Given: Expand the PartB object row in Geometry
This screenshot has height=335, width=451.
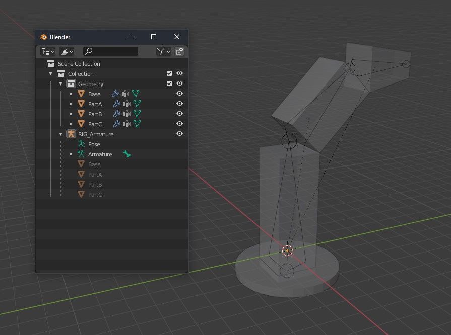Looking at the screenshot, I should 71,114.
